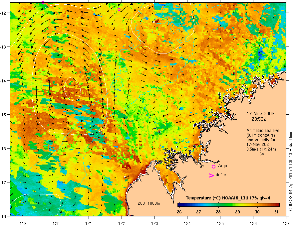
Task: Click the longitude axis label 122
Action: [122, 223]
